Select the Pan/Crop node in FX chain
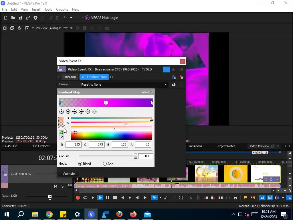 69,77
